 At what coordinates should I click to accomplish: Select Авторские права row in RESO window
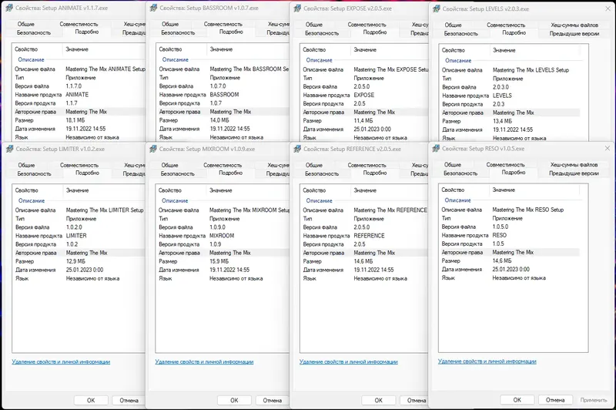coord(510,252)
